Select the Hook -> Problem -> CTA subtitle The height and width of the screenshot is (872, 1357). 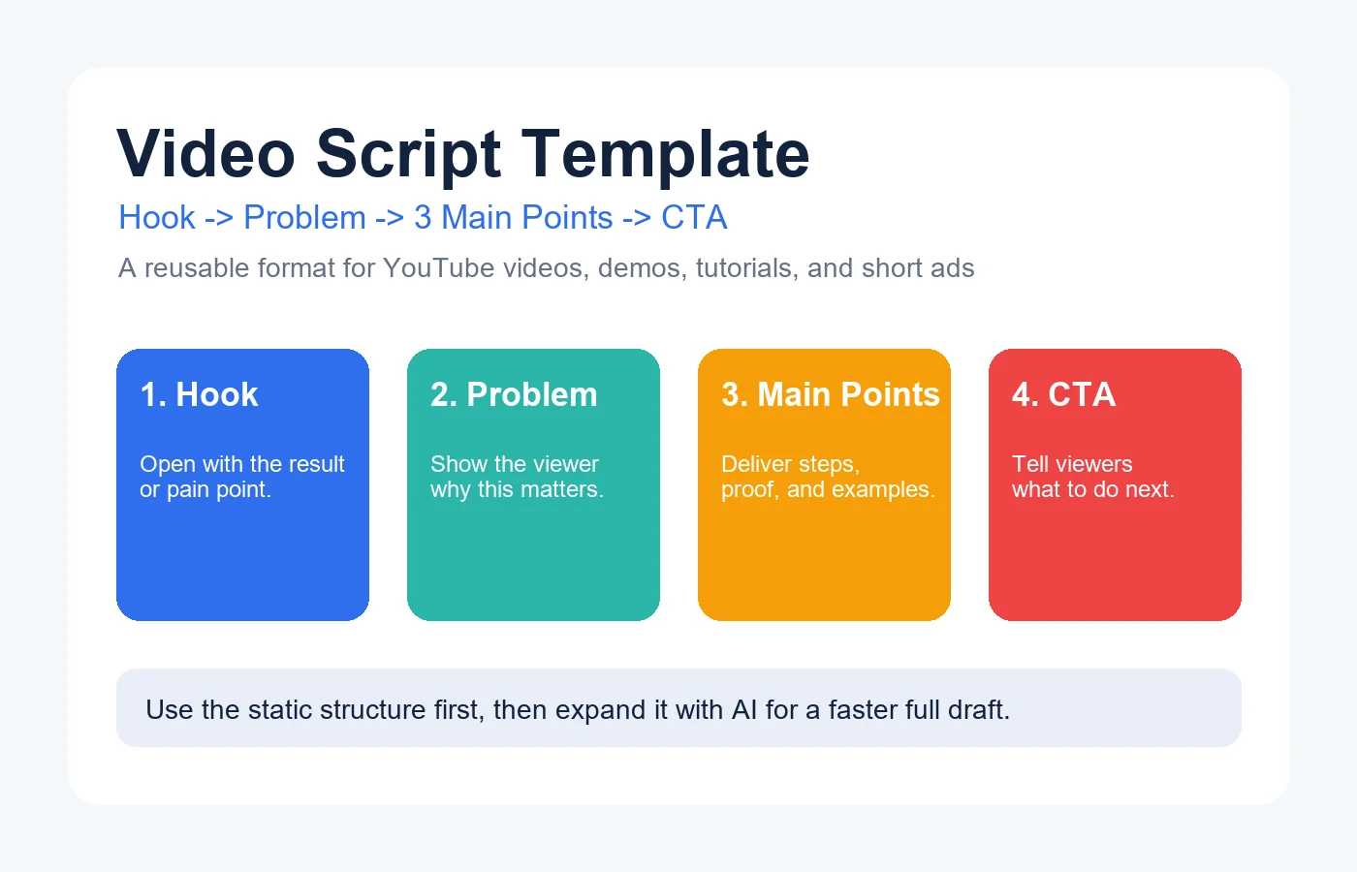(423, 218)
